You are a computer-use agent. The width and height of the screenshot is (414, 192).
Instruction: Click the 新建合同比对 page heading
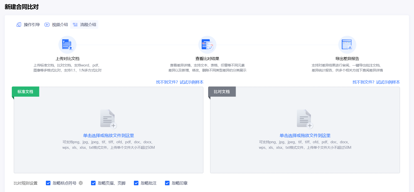[22, 7]
